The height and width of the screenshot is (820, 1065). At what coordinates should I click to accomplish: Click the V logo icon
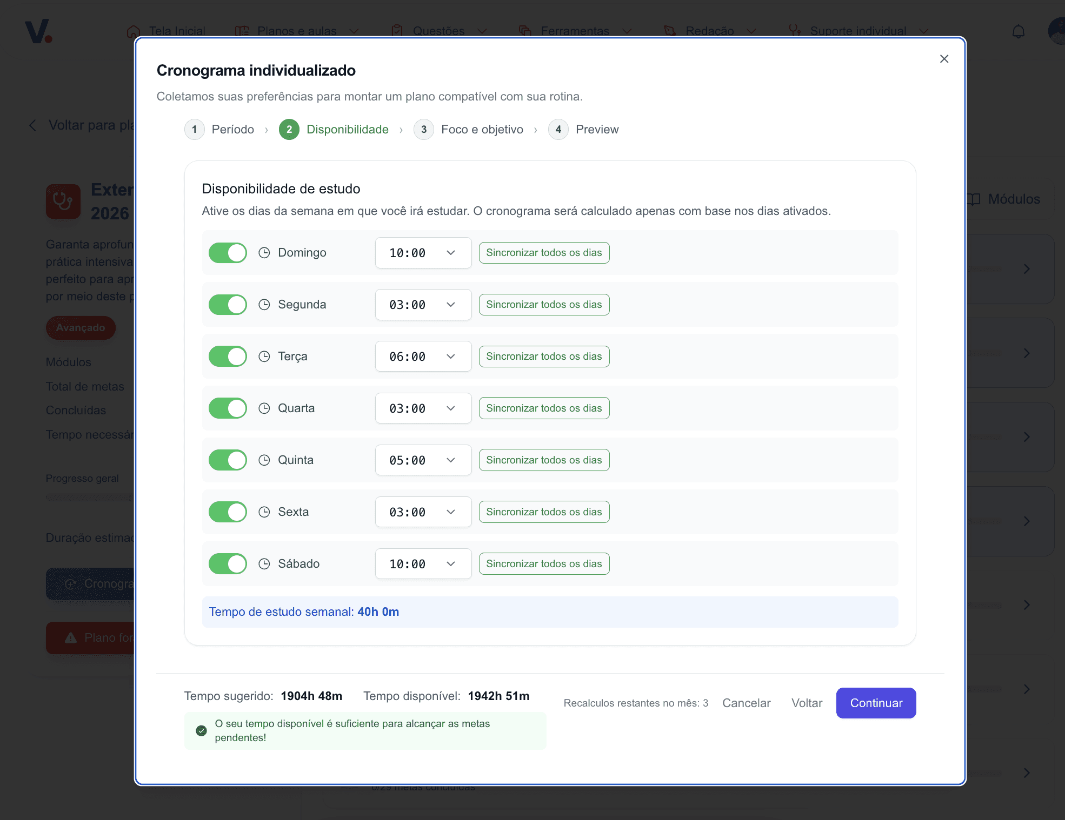click(x=38, y=32)
